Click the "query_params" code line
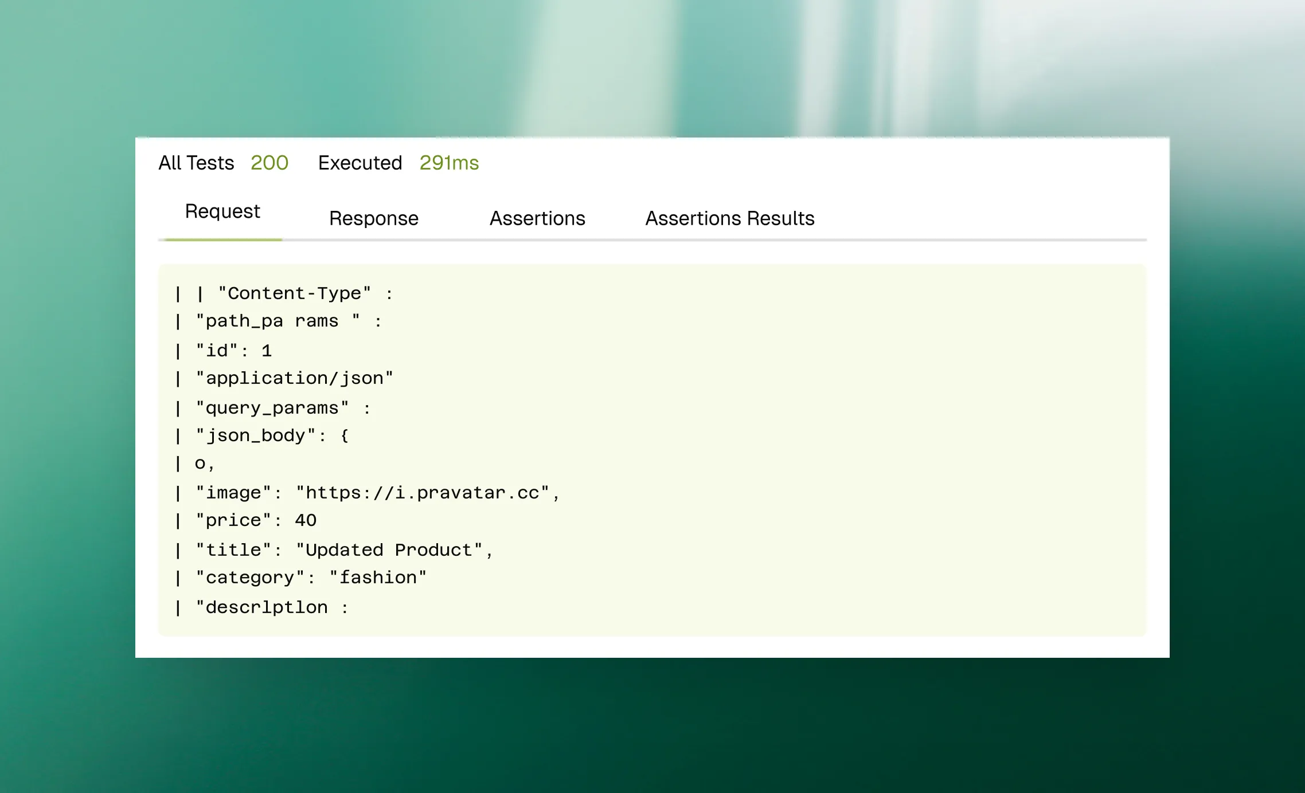Image resolution: width=1305 pixels, height=793 pixels. tap(272, 409)
